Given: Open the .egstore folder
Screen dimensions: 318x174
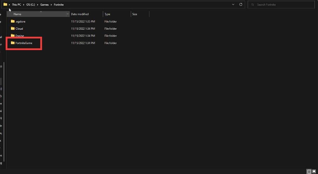Looking at the screenshot, I should (x=20, y=22).
